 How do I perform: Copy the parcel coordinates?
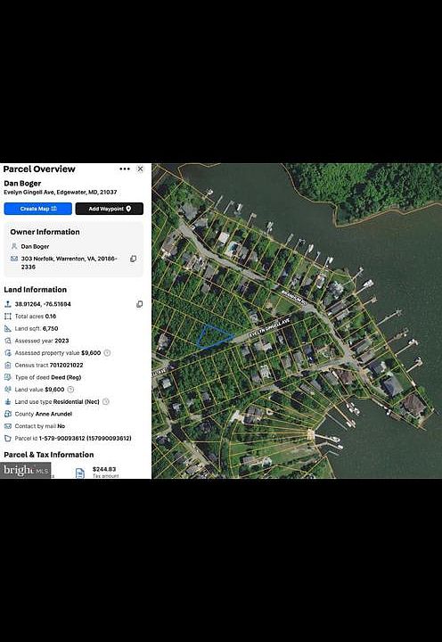click(140, 304)
